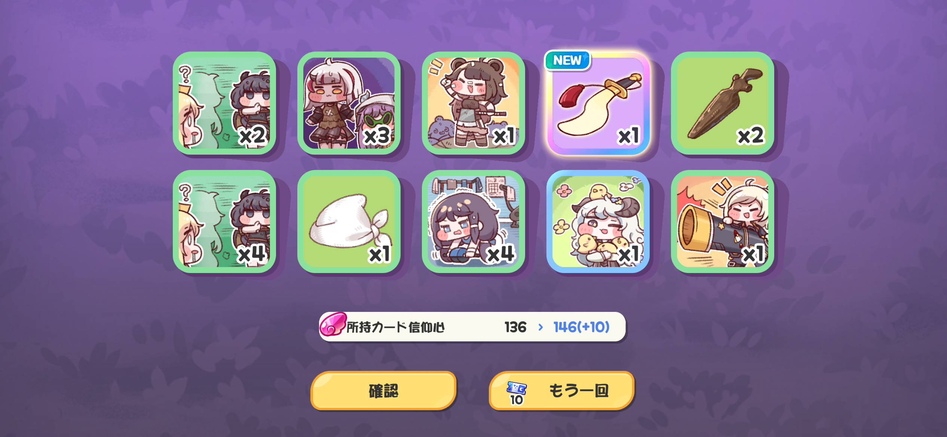
Task: Select the crying dark-haired girl card
Action: 473,221
